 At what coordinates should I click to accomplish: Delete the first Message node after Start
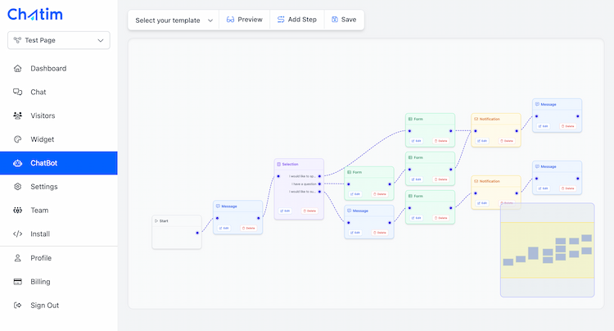[x=249, y=228]
